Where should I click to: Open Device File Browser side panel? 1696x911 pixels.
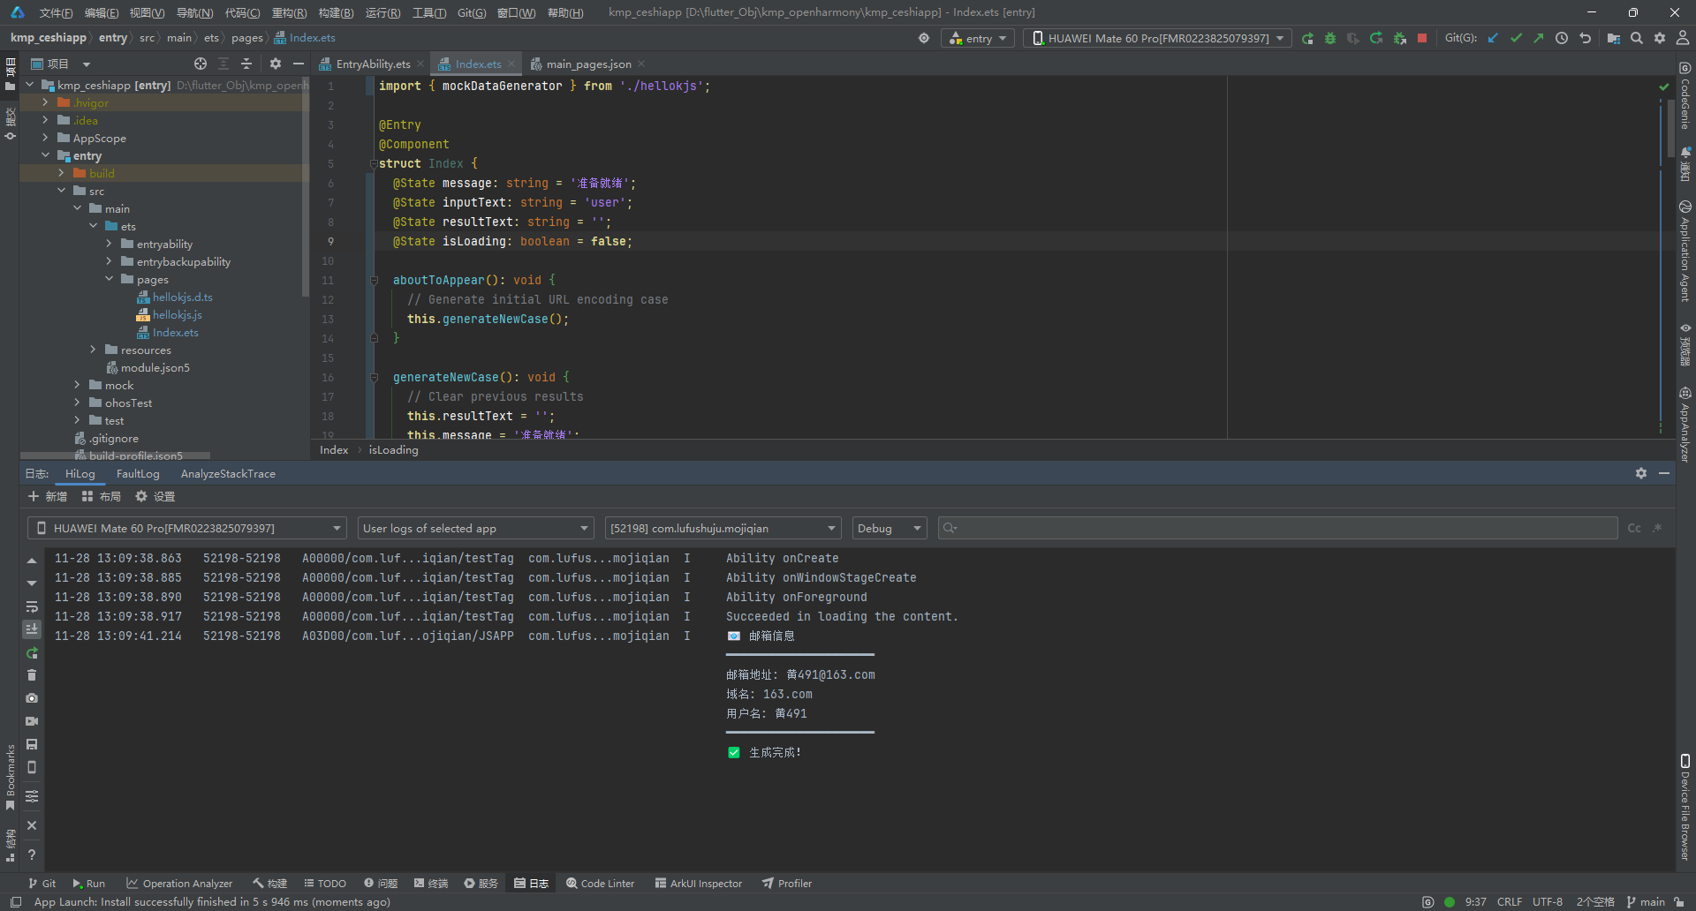pyautogui.click(x=1685, y=808)
